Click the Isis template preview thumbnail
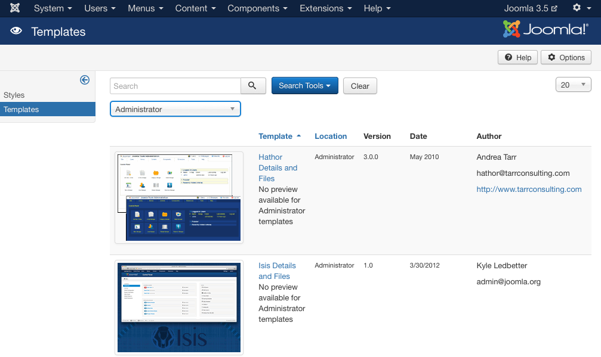This screenshot has width=601, height=357. (x=179, y=308)
